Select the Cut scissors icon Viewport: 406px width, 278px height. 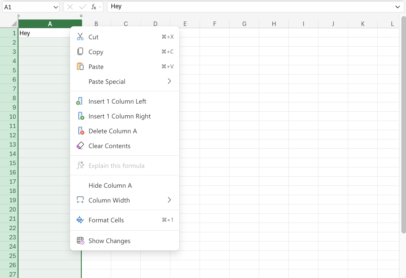pyautogui.click(x=81, y=37)
